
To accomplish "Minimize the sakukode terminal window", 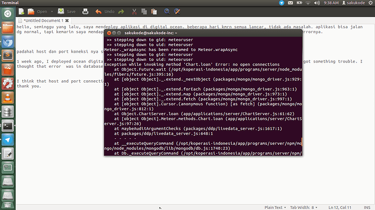I will 114,33.
